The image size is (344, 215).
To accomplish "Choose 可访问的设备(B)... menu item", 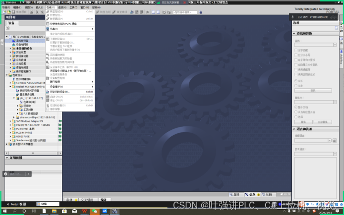I will [x=70, y=92].
